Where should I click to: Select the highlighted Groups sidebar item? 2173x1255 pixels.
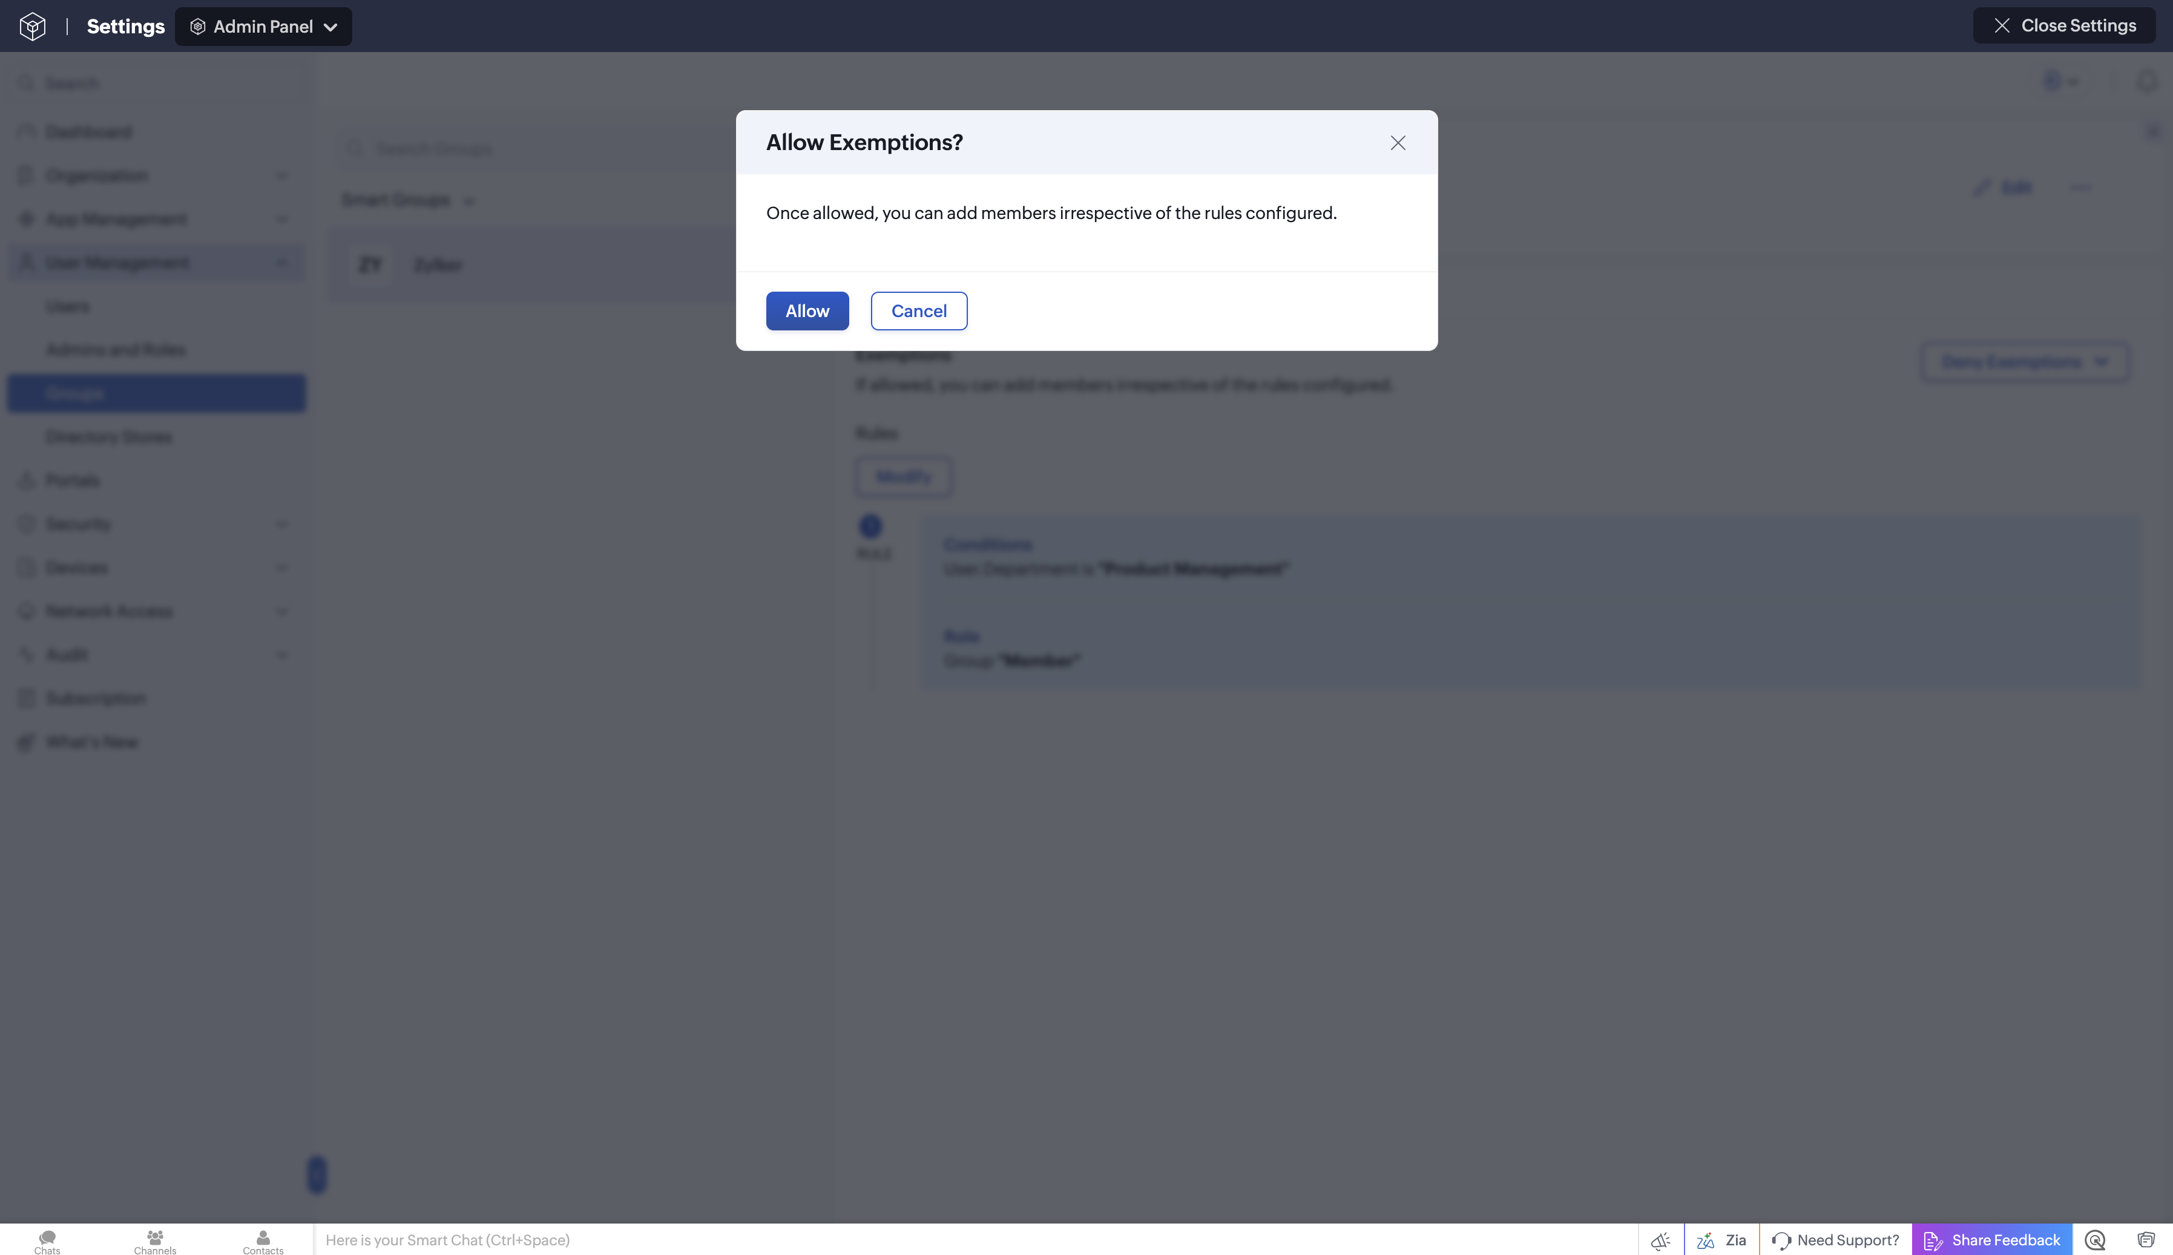point(157,393)
